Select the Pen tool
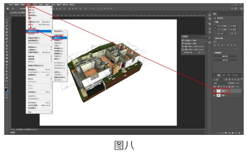Image resolution: width=247 pixels, height=155 pixels. 7,65
